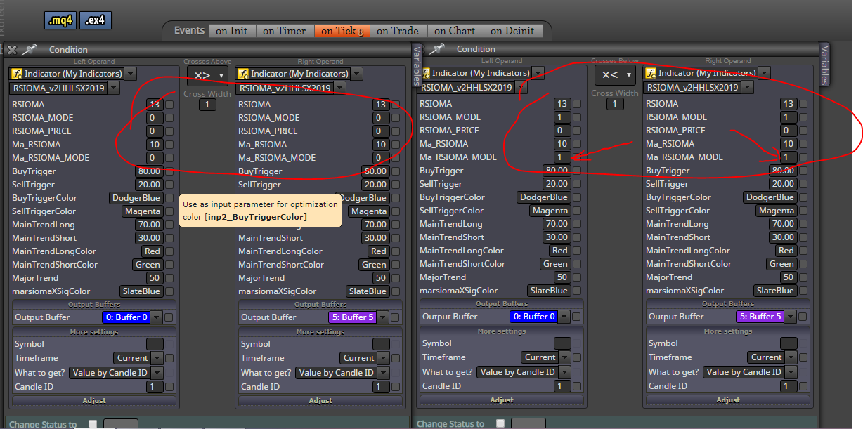
Task: Tick Ma_RSIOMA_MODE optimization checkbox in Crosses Below Left Operand
Action: (577, 157)
